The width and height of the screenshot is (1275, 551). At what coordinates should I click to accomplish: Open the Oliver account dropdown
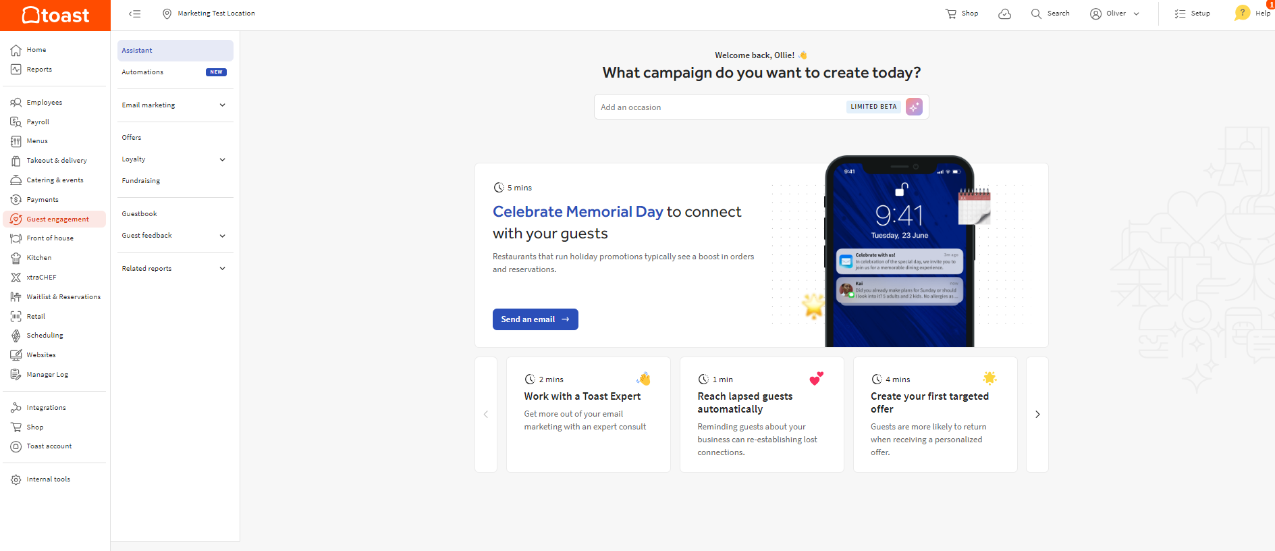pyautogui.click(x=1114, y=14)
